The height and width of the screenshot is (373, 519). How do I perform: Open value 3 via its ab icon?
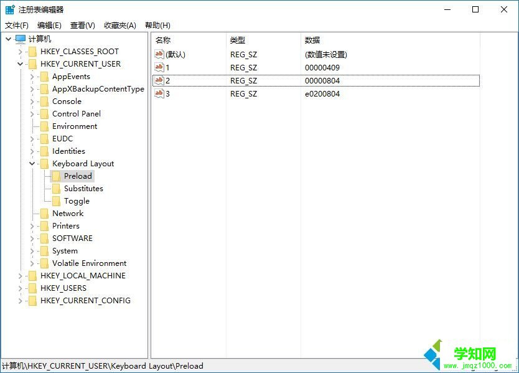tap(159, 93)
